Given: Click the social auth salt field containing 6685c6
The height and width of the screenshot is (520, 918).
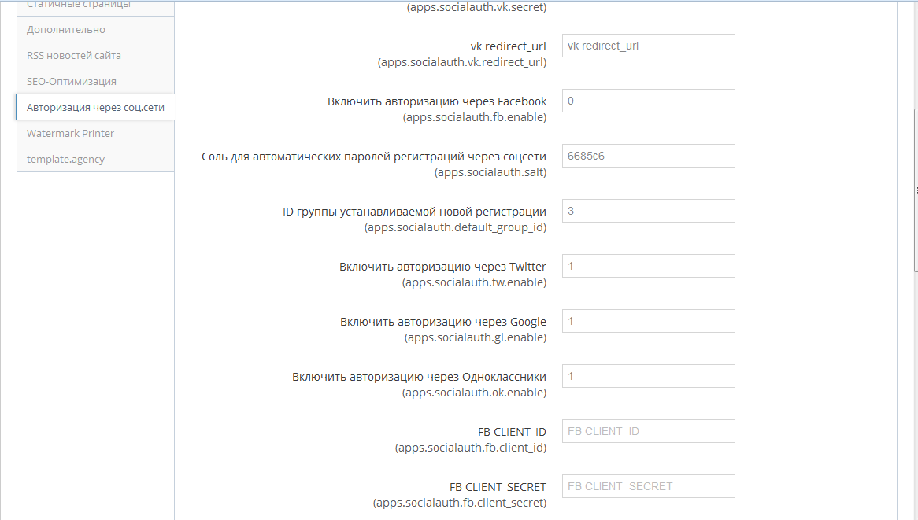Looking at the screenshot, I should (x=648, y=156).
